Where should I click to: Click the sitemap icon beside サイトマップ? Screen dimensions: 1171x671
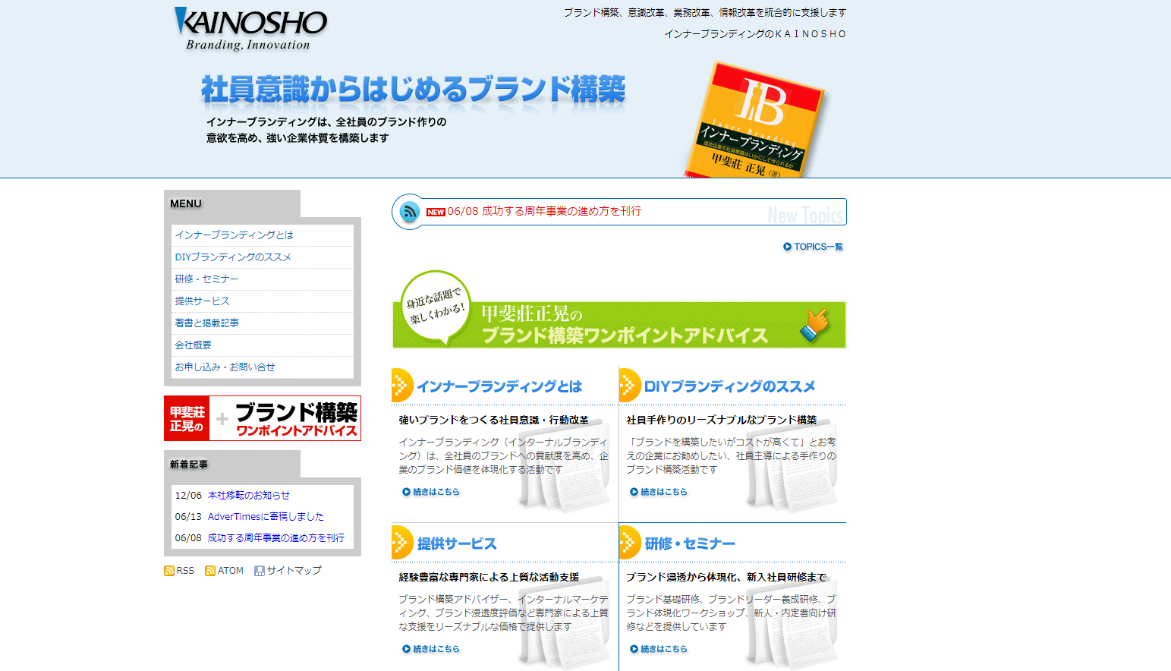pyautogui.click(x=260, y=571)
